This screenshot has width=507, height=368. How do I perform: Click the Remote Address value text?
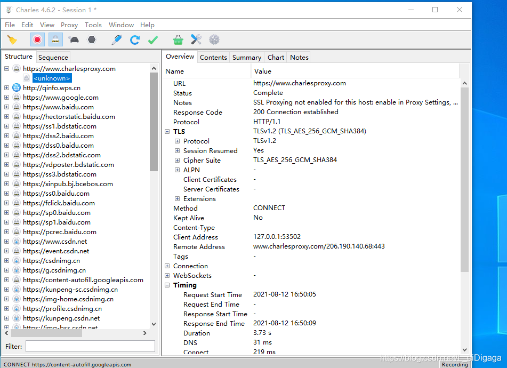(x=319, y=246)
